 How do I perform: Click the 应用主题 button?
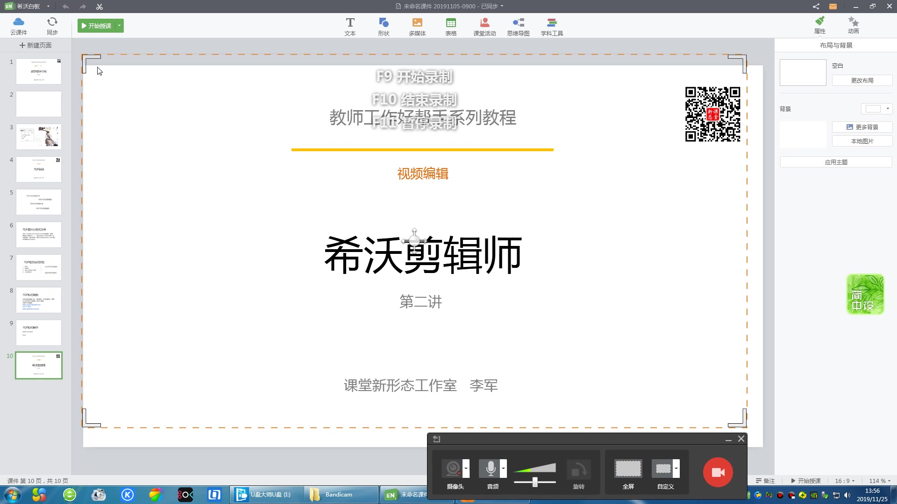tap(836, 162)
